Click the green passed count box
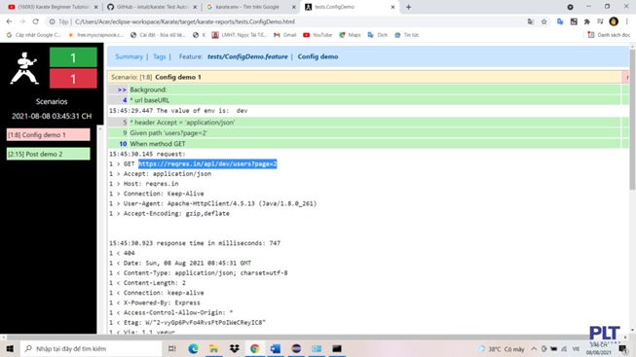Viewport: 636px width, 357px height. [x=73, y=57]
